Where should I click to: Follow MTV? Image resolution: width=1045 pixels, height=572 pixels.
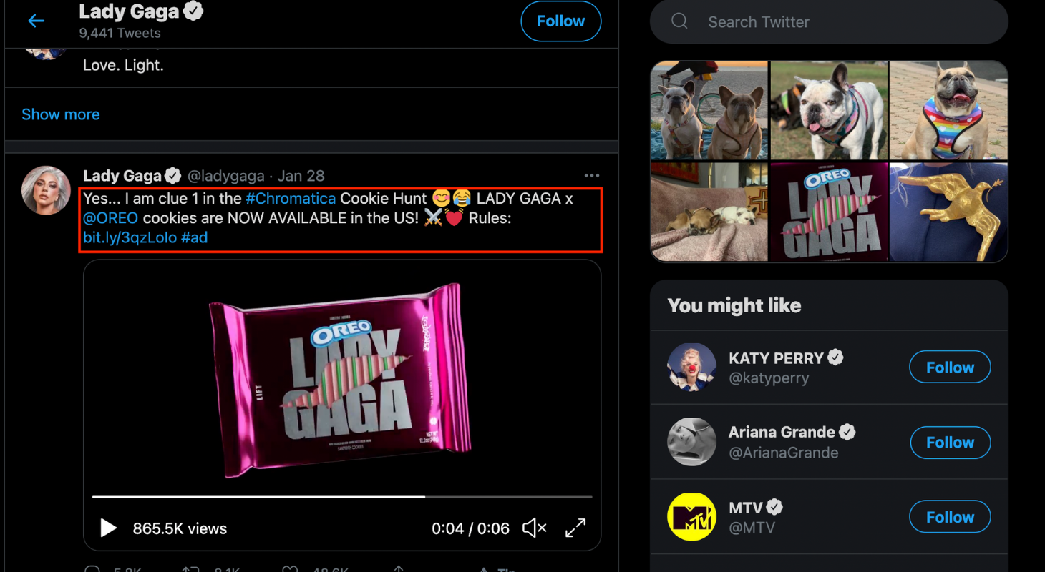[x=950, y=517]
